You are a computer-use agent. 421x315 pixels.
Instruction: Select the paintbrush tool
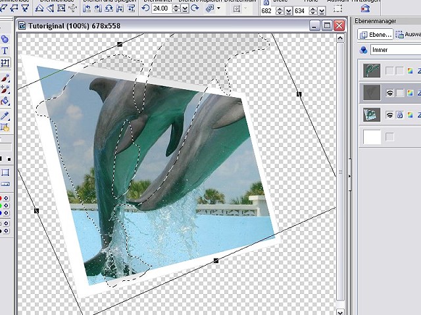pos(5,77)
